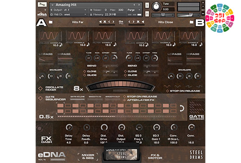The height and width of the screenshot is (163, 241).
Task: Switch to the FX & Motor page
Action: point(155,157)
